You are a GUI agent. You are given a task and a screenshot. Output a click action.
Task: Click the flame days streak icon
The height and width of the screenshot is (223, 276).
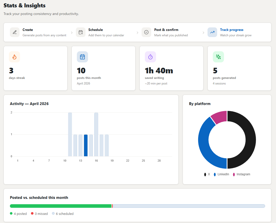(x=14, y=57)
